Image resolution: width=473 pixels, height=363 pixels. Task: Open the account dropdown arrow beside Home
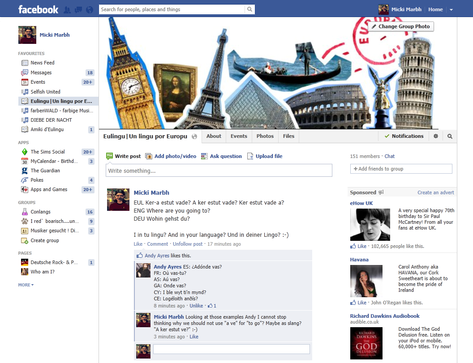pyautogui.click(x=451, y=10)
